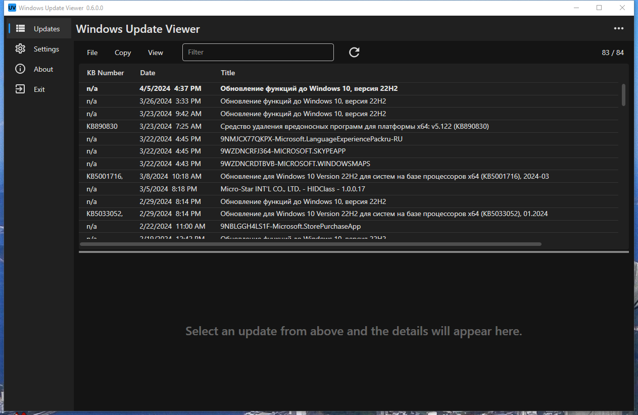This screenshot has height=415, width=638.
Task: Click the splitter bar between list and details
Action: pyautogui.click(x=354, y=251)
